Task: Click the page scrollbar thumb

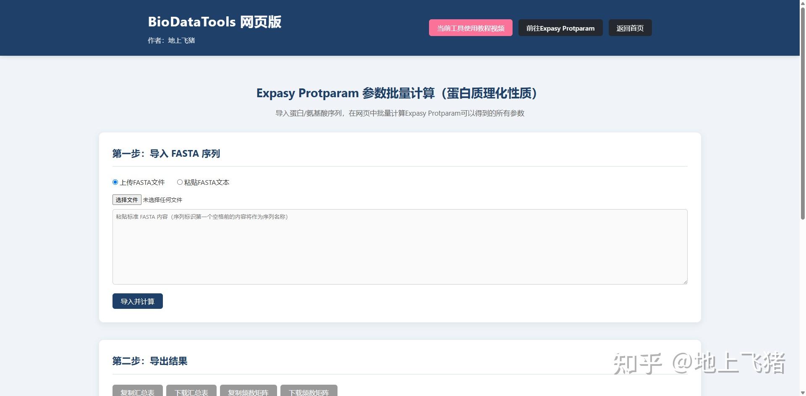Action: [x=803, y=113]
